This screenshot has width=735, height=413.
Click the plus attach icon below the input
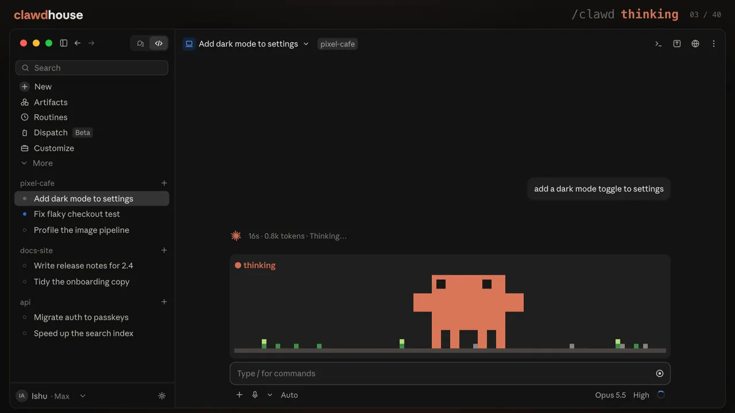pos(239,395)
